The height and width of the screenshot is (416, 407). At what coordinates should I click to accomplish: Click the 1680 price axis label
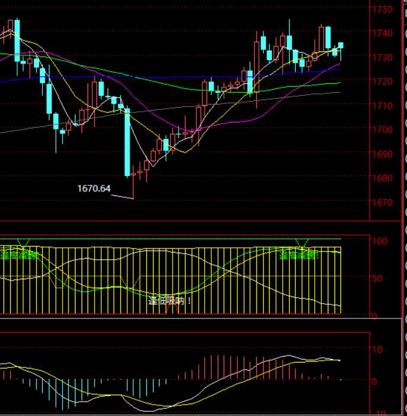(382, 178)
